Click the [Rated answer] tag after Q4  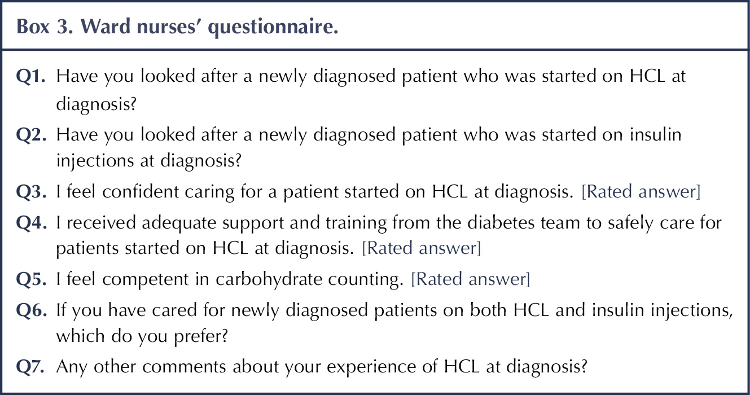pos(422,249)
